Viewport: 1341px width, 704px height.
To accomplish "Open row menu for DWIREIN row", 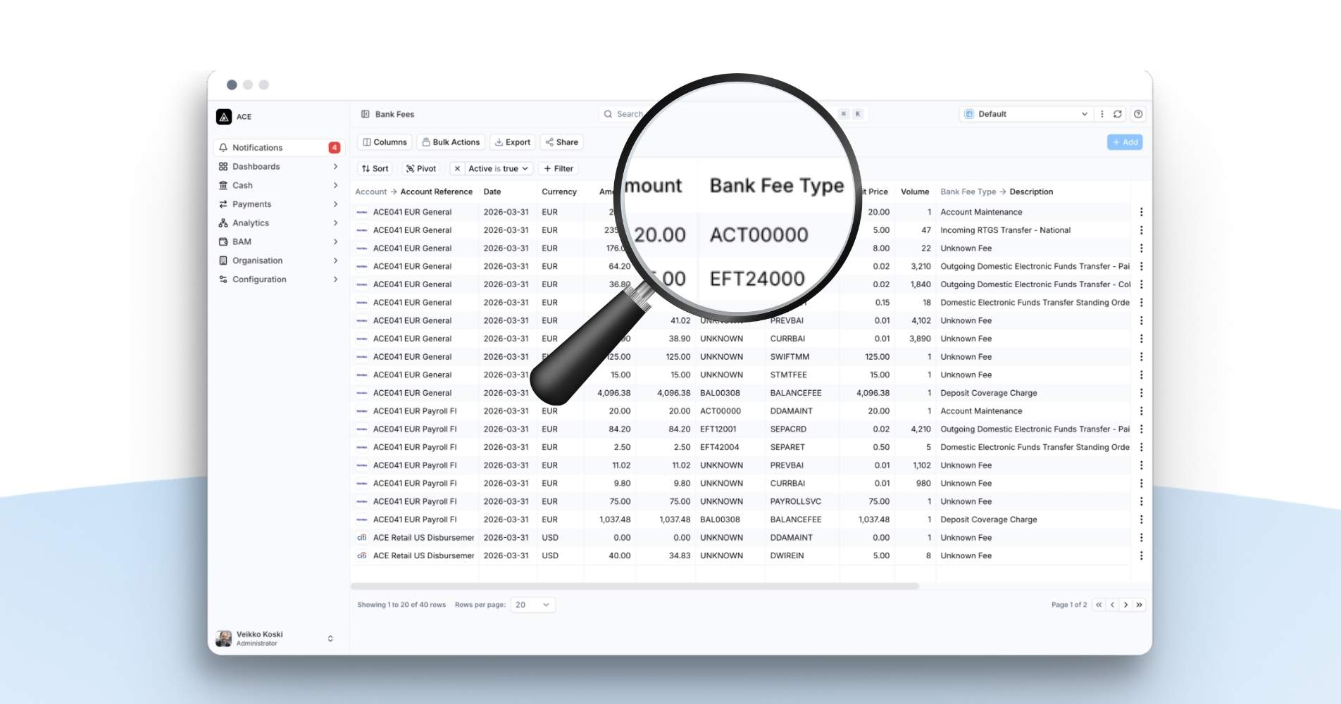I will [x=1141, y=556].
